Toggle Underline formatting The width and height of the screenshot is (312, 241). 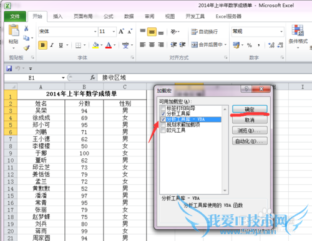point(61,45)
